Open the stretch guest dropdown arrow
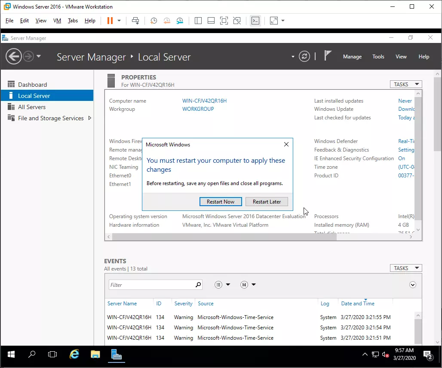Screen dimensions: 442x368 coord(283,21)
